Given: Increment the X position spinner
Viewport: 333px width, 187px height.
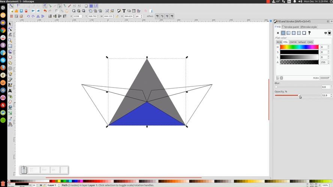Looking at the screenshot, I should 83,15.
